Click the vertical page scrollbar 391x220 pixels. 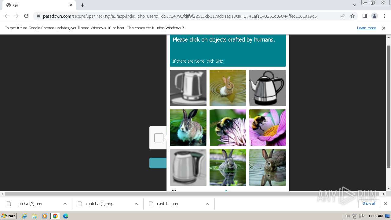tap(389, 107)
